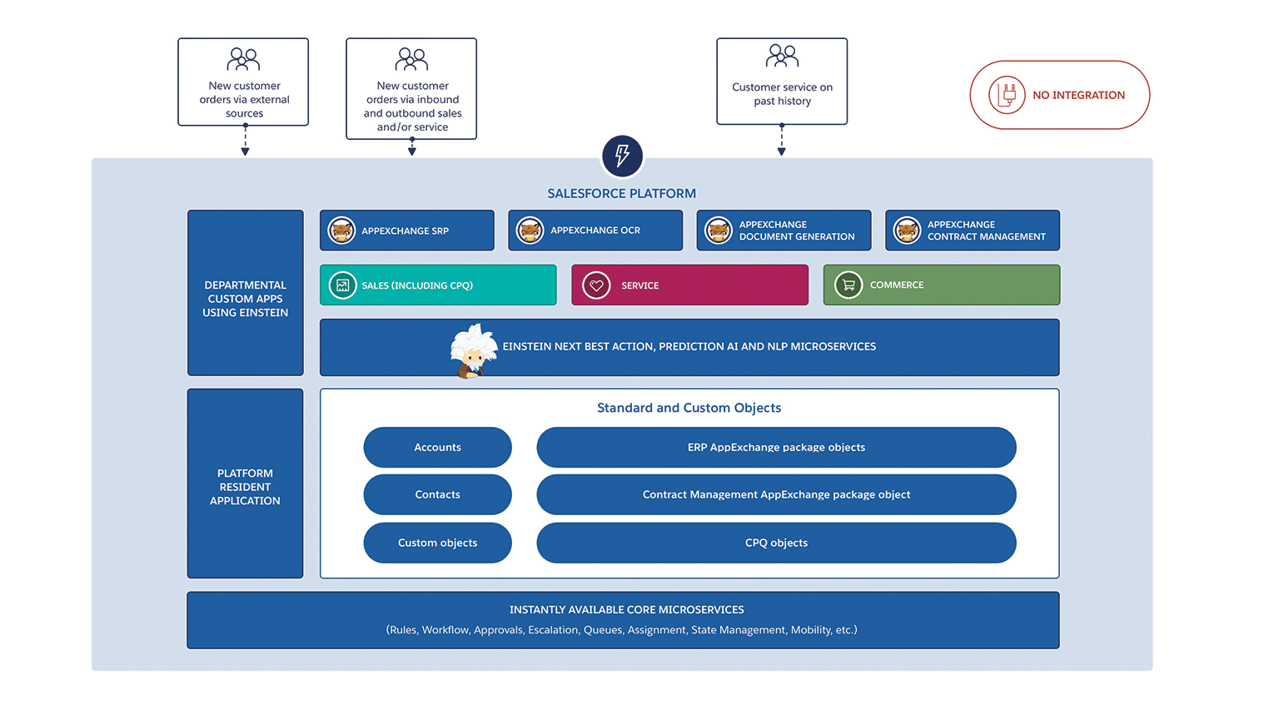1279x719 pixels.
Task: Click the Standard and Custom Objects heading
Action: [689, 408]
